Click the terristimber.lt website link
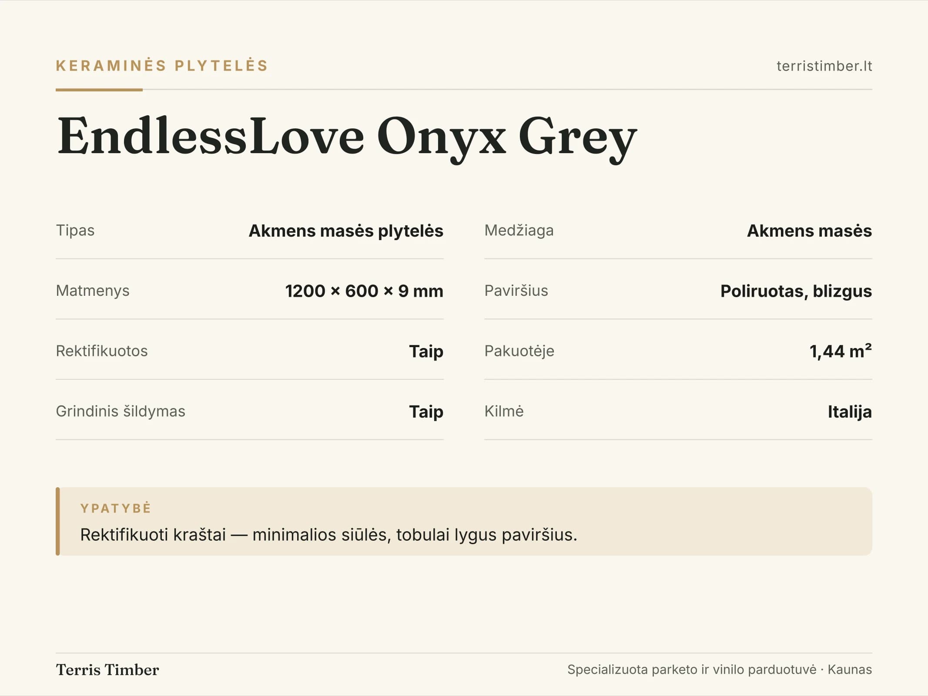This screenshot has width=928, height=696. tap(824, 66)
